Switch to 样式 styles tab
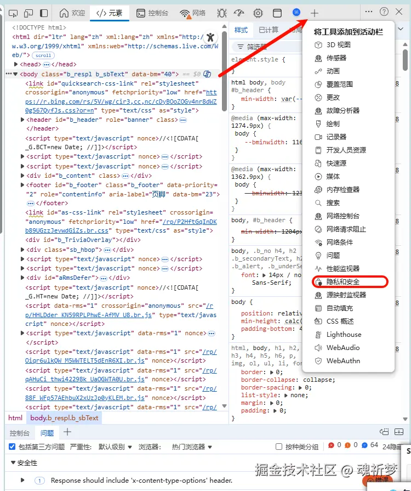This screenshot has width=411, height=491. point(241,30)
